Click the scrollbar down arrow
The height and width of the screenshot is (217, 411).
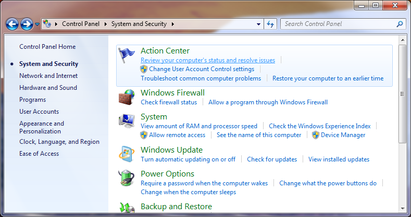point(402,208)
